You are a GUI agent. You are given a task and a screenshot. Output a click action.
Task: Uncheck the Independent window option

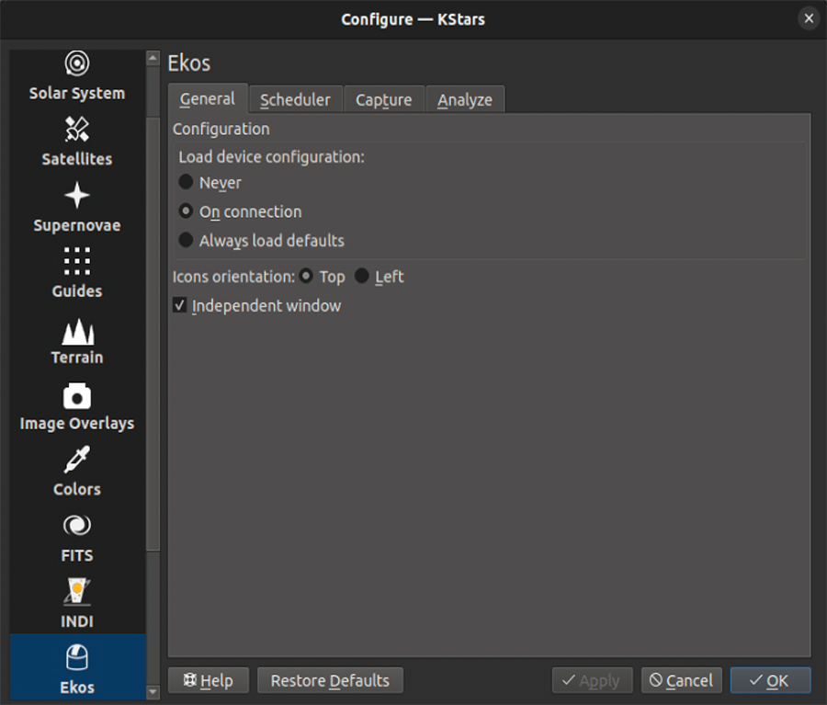pyautogui.click(x=180, y=305)
